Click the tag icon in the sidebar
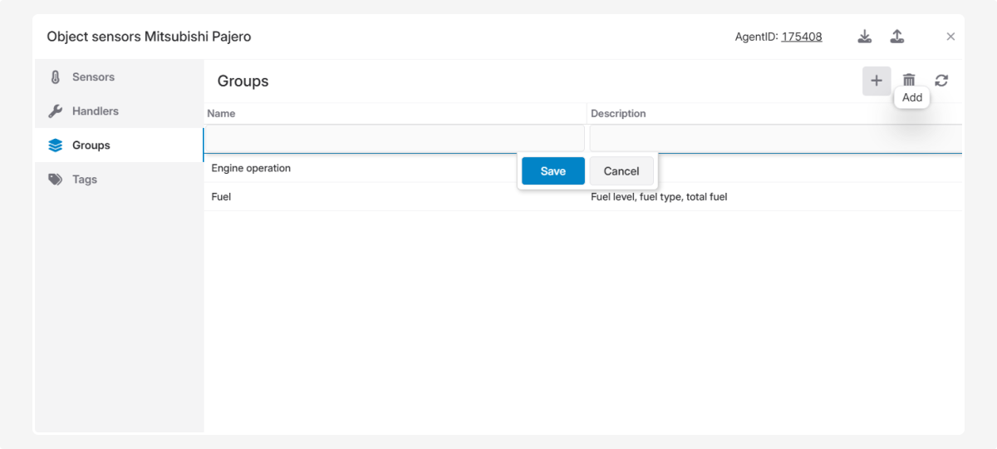 [x=56, y=180]
